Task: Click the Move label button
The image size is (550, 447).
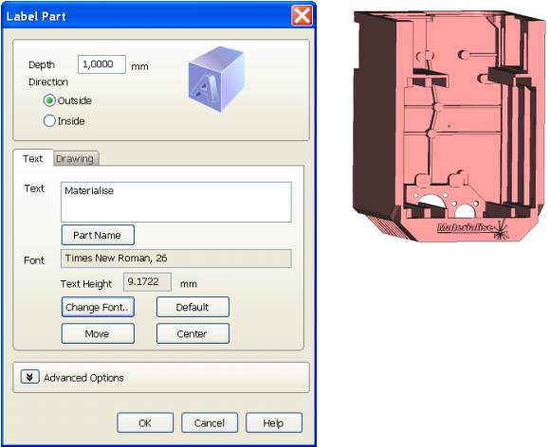Action: click(98, 333)
